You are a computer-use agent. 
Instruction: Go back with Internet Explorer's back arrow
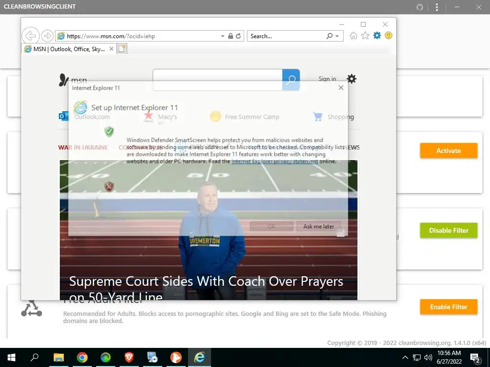pos(30,36)
